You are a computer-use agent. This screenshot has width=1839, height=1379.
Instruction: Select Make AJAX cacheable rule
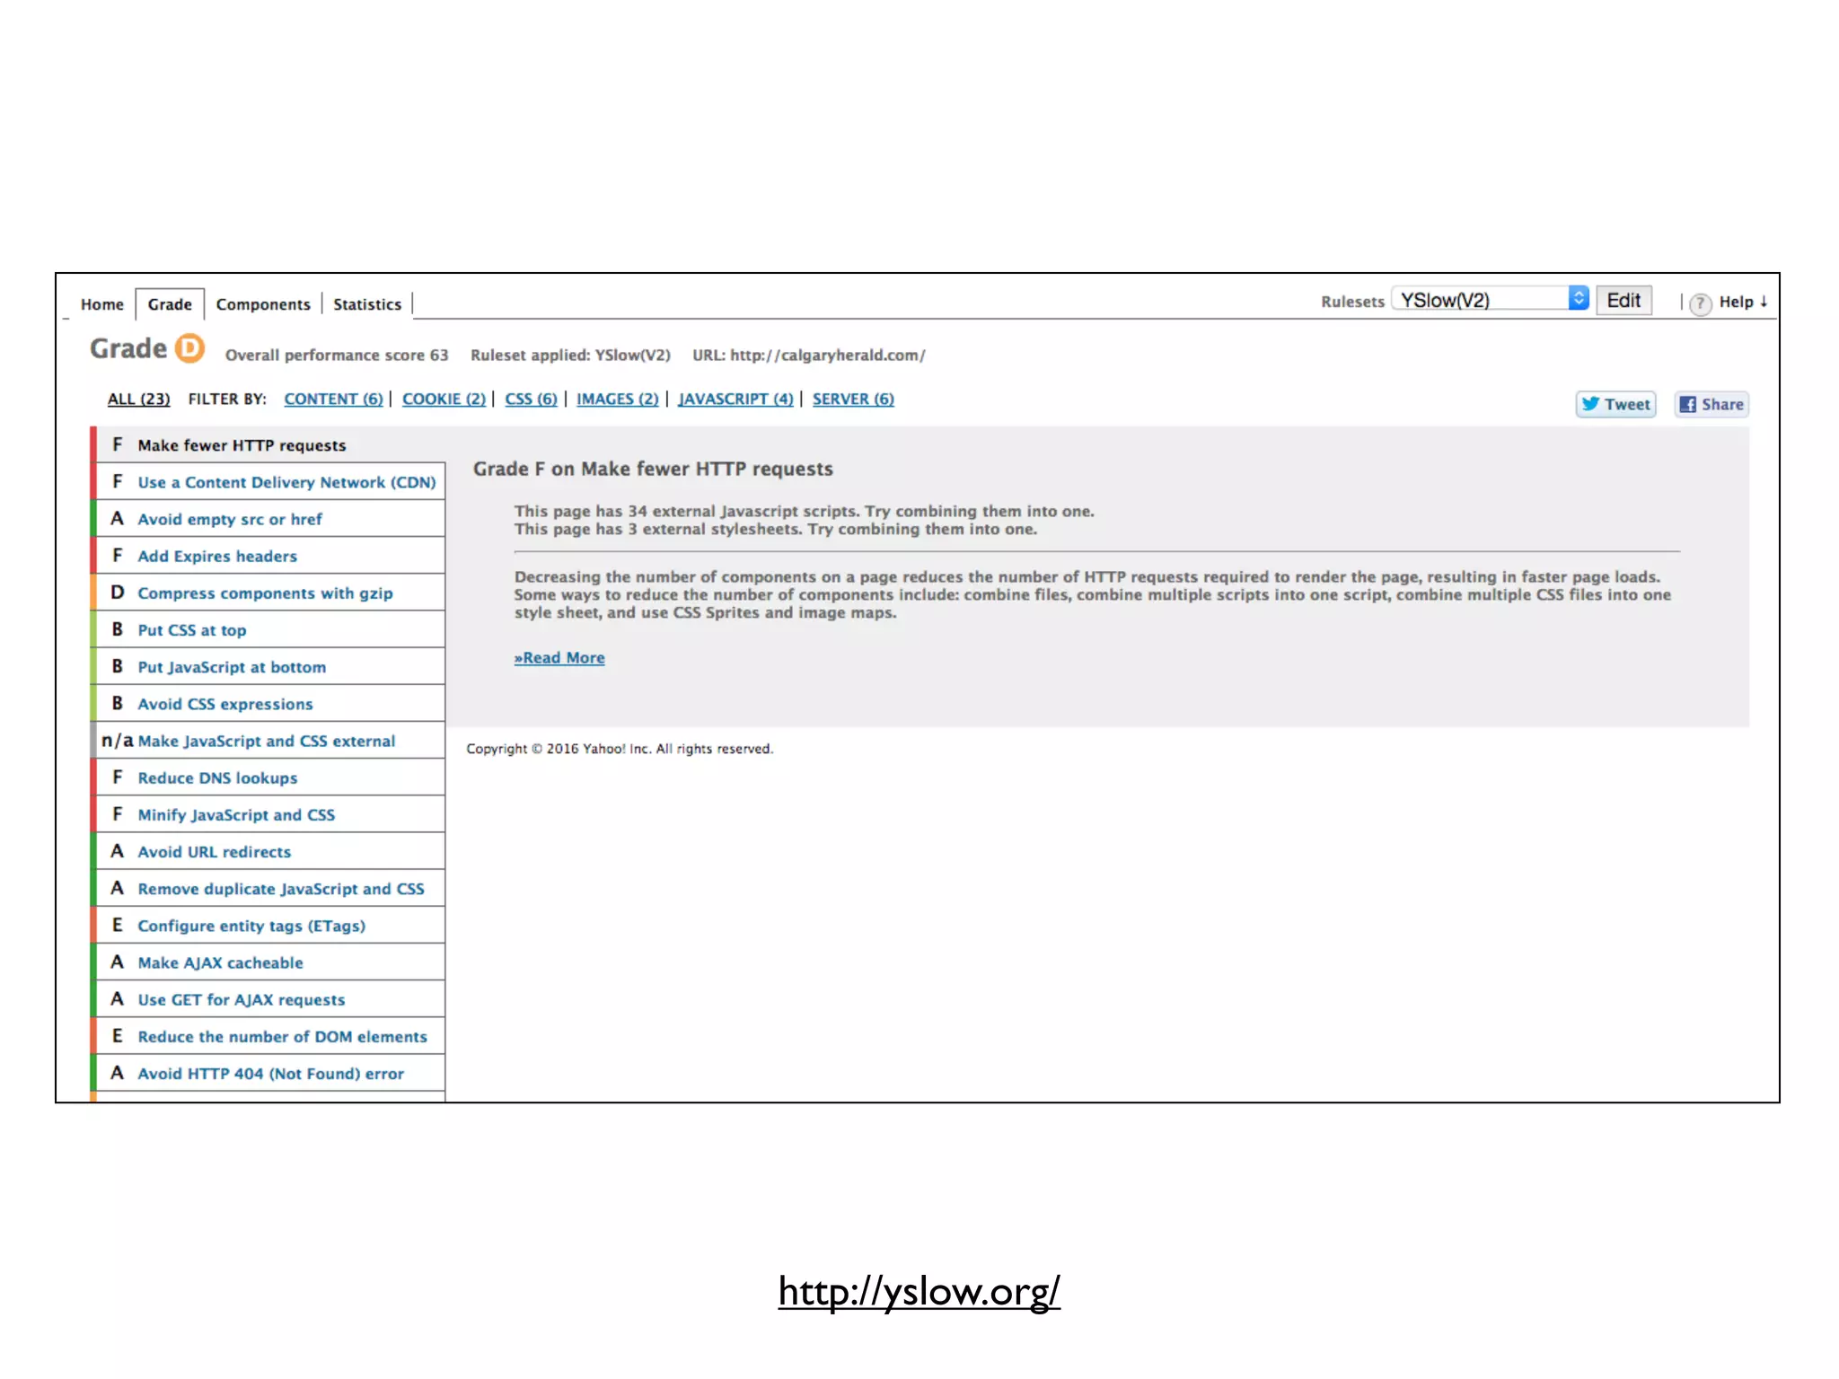[x=269, y=962]
